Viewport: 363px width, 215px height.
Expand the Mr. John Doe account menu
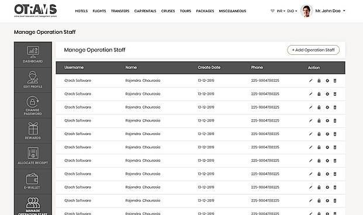pyautogui.click(x=330, y=11)
